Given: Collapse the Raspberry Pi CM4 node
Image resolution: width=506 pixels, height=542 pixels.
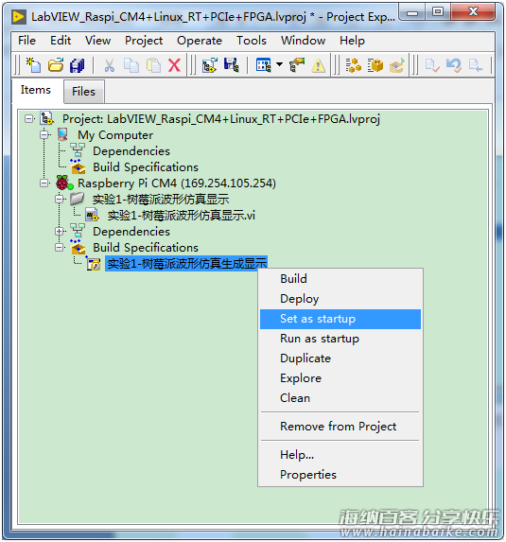Looking at the screenshot, I should (44, 183).
